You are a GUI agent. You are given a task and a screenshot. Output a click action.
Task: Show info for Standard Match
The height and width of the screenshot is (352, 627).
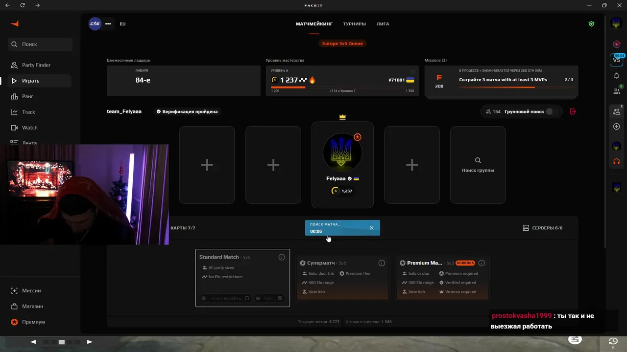(x=282, y=257)
